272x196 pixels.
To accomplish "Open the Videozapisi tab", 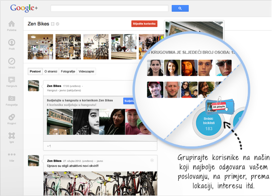I will coord(86,71).
